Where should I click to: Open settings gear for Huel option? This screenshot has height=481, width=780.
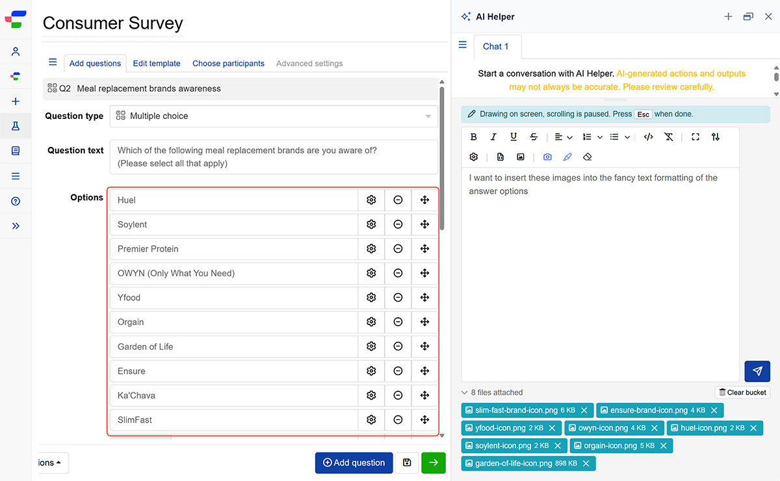pyautogui.click(x=371, y=200)
